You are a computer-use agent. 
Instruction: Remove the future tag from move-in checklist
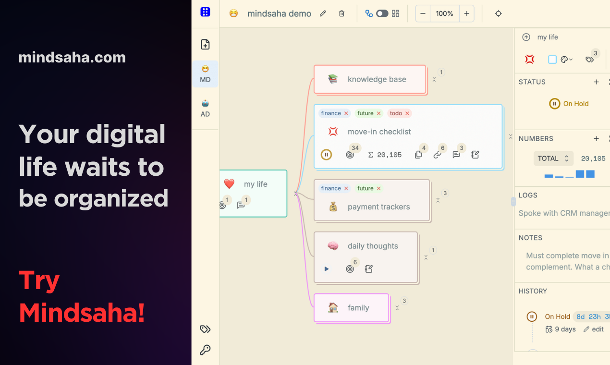point(378,113)
